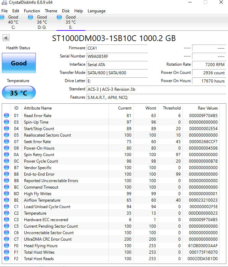Click the Drive Letter field E:
This screenshot has width=228, height=267.
click(117, 81)
